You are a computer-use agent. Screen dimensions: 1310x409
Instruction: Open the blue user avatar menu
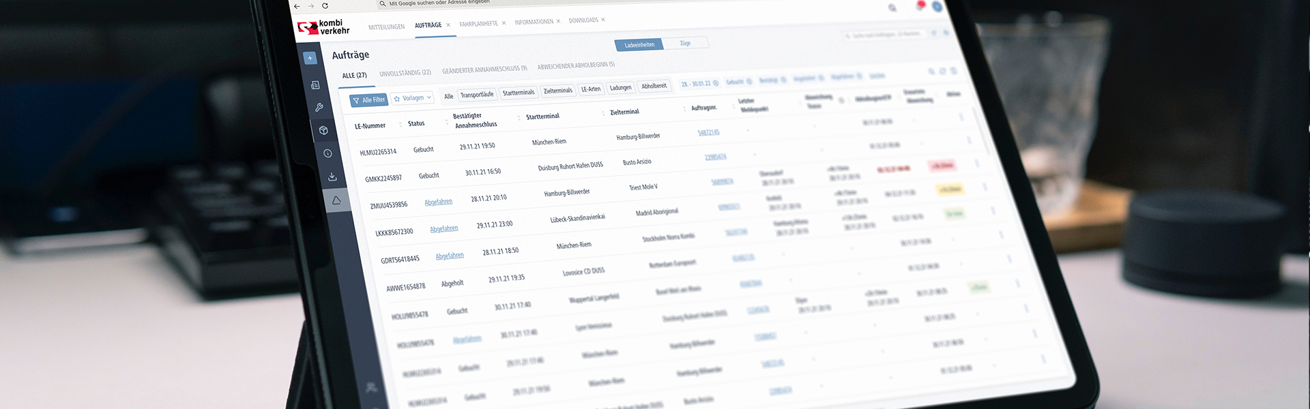pyautogui.click(x=937, y=6)
